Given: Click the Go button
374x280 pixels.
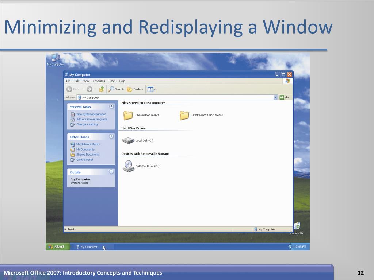Looking at the screenshot, I should pos(284,97).
